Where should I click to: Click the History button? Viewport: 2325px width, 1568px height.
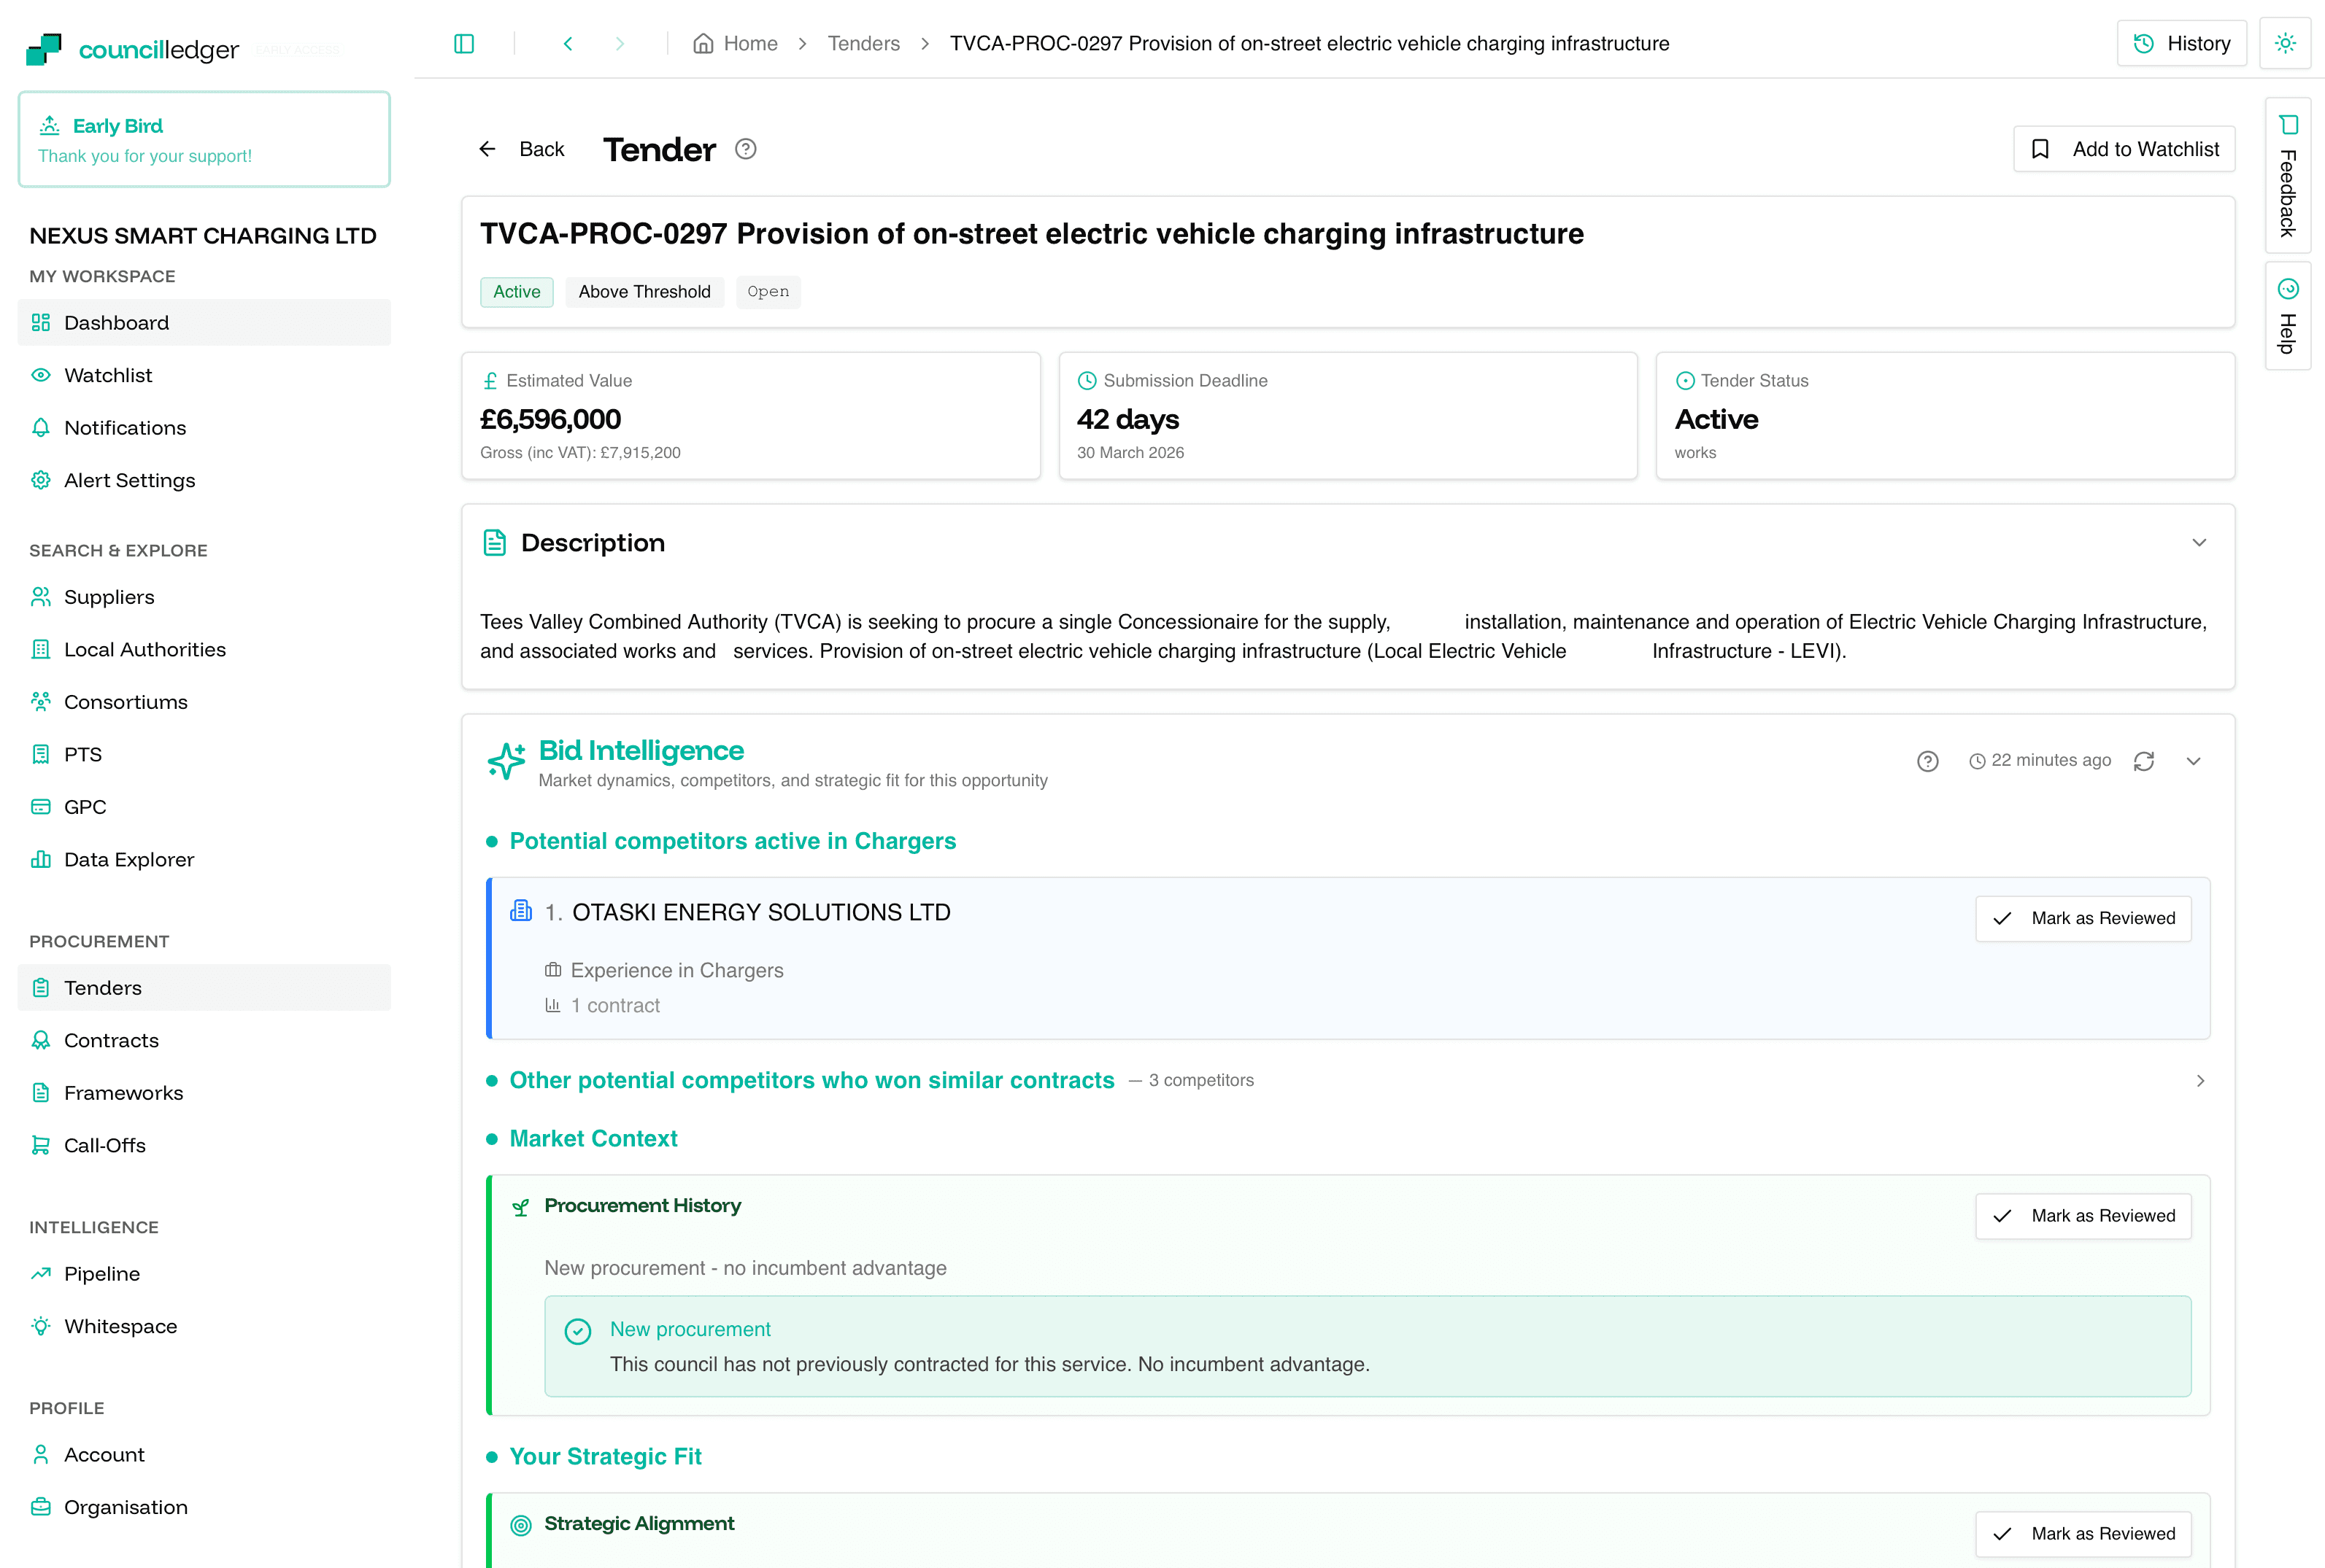tap(2182, 43)
